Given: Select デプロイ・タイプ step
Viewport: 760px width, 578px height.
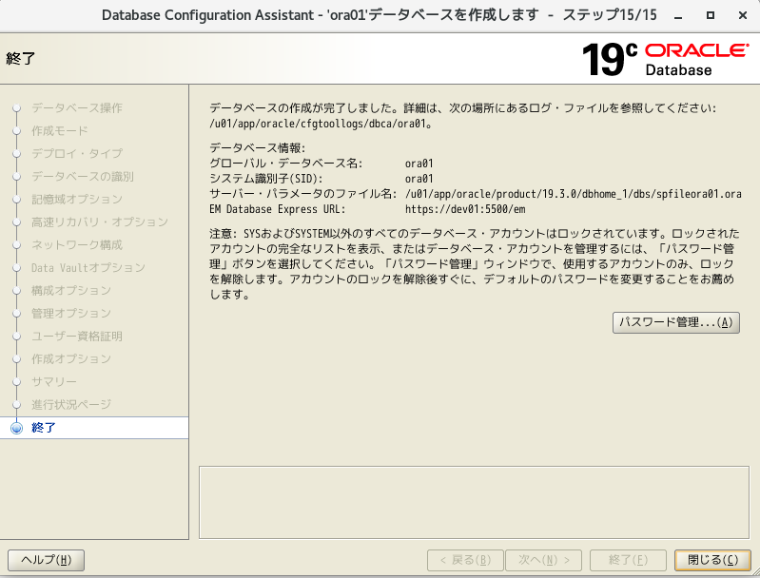Looking at the screenshot, I should 77,154.
